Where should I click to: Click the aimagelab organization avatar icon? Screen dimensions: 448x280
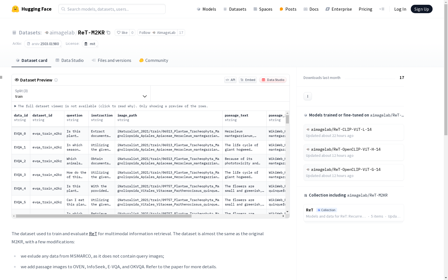(47, 33)
